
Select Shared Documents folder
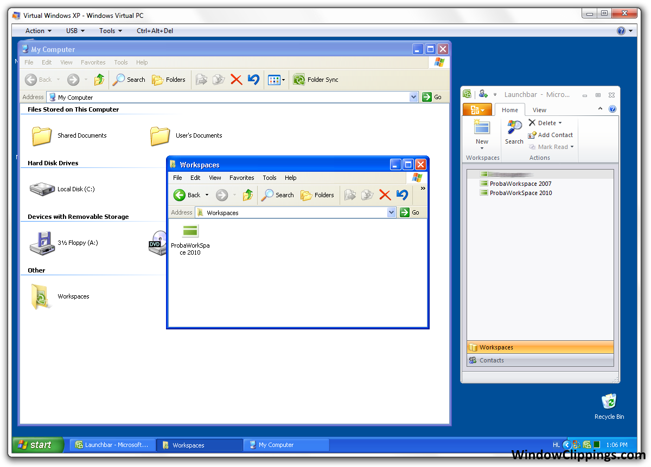point(69,135)
